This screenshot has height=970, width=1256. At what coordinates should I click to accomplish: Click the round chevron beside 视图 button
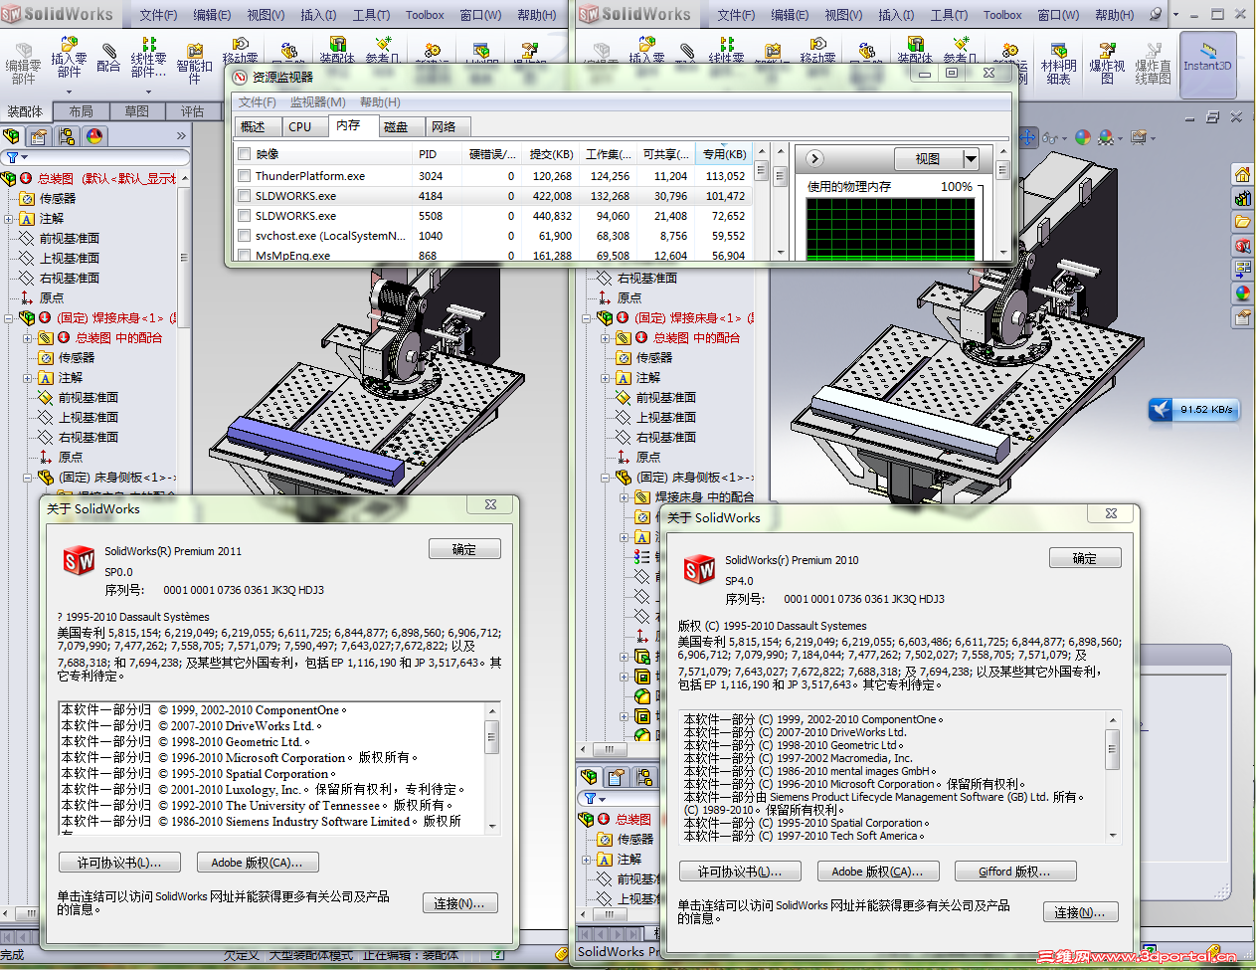click(x=814, y=158)
